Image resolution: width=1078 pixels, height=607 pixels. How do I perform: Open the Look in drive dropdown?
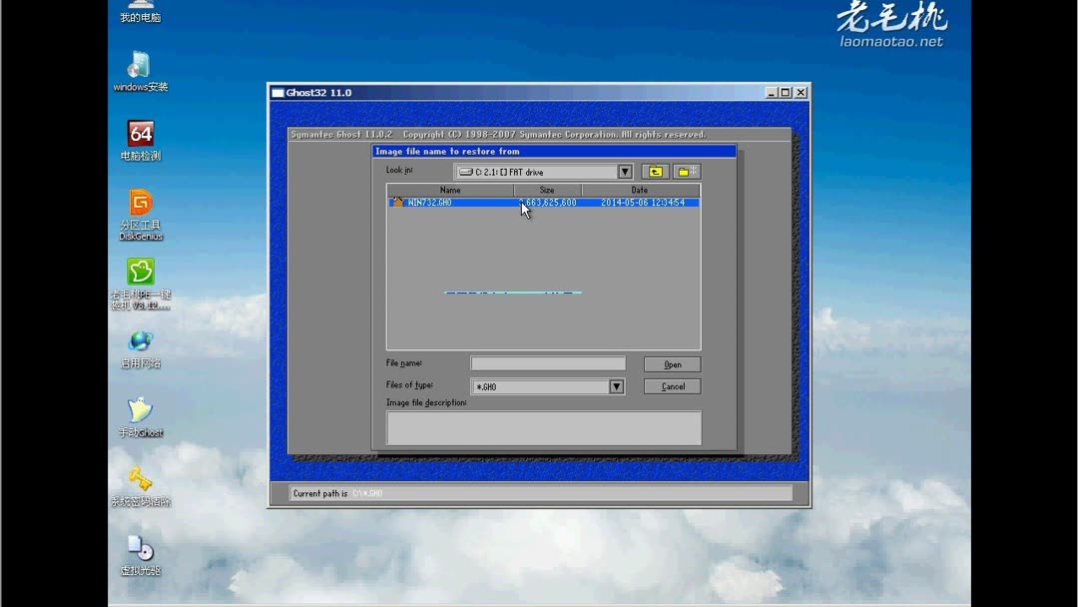[x=624, y=171]
